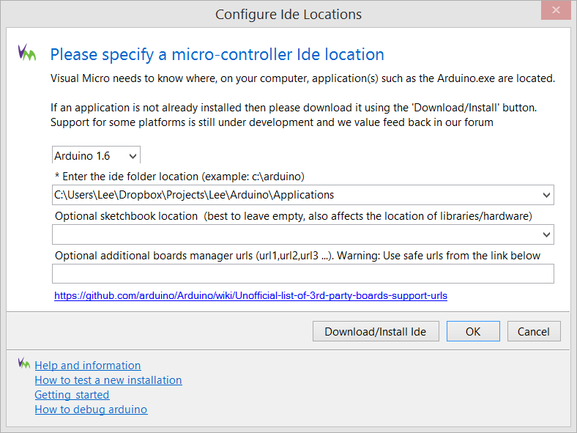Open the GitHub 3rd-party boards support urls link
Image resolution: width=577 pixels, height=433 pixels.
(250, 296)
